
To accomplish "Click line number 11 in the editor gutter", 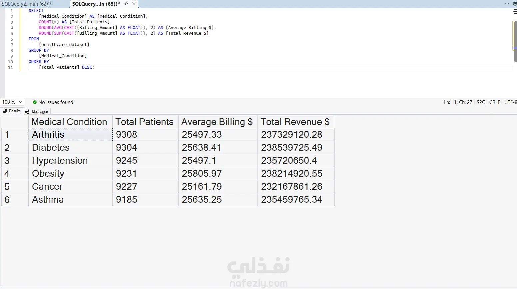I will pos(10,67).
